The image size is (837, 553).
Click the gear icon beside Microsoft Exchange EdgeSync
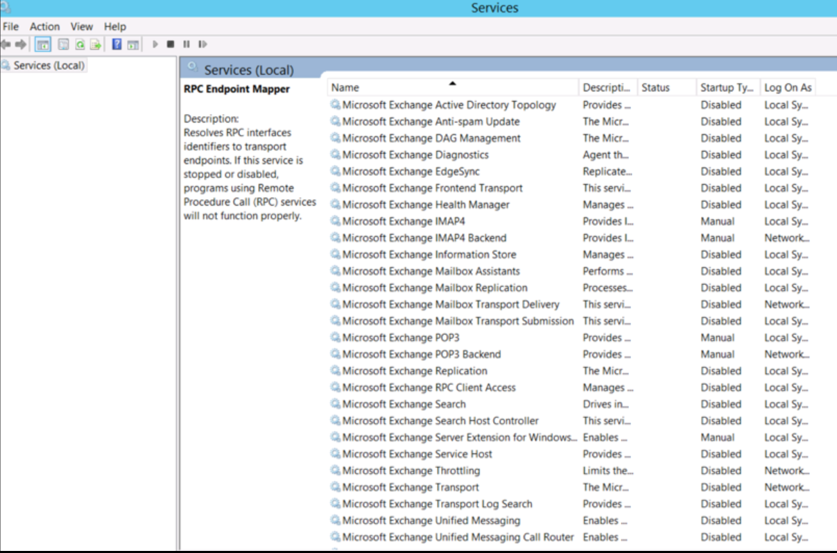[336, 172]
